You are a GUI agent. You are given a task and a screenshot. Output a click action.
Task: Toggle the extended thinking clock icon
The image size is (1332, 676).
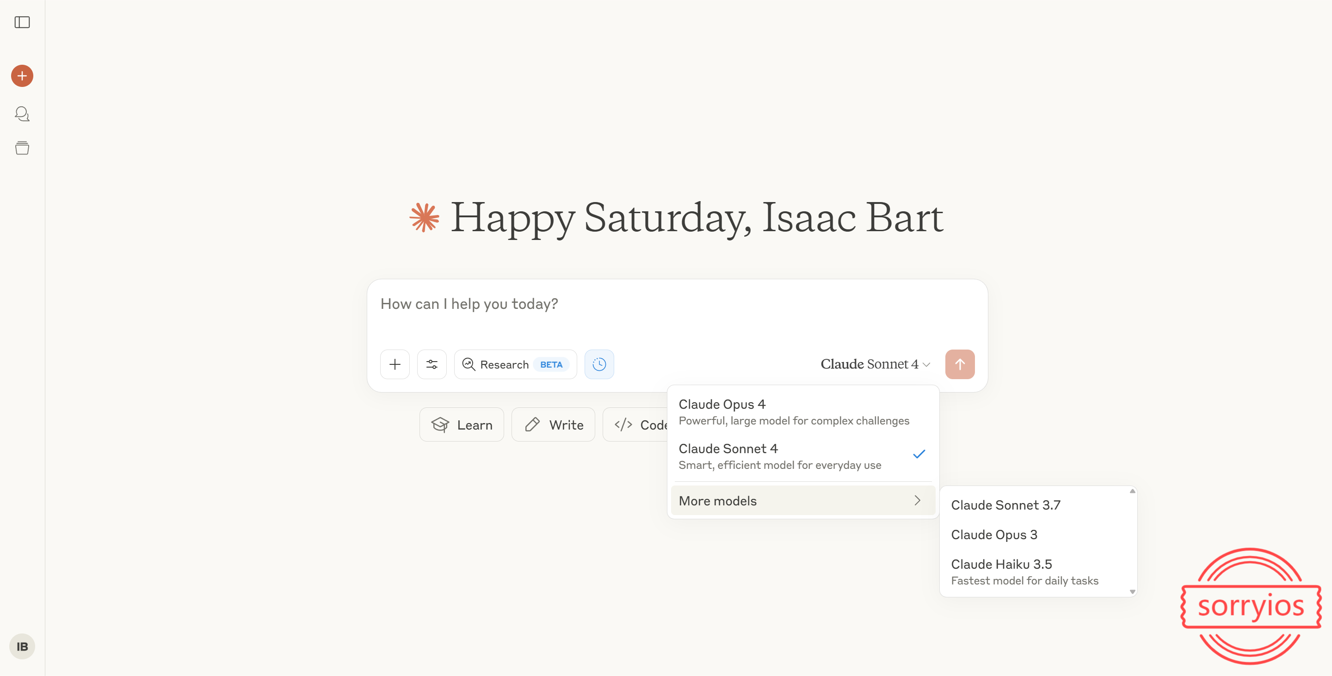[x=599, y=364]
